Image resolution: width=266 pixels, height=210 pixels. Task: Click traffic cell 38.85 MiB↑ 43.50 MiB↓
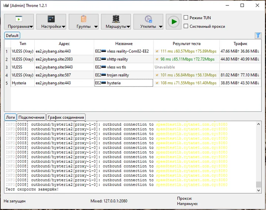pos(241,83)
